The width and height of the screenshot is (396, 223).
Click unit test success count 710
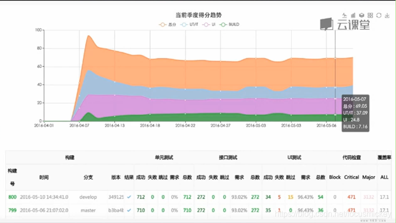(141, 210)
